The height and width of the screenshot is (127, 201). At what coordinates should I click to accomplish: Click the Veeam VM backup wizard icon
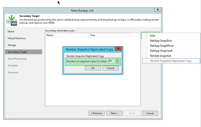tap(12, 20)
